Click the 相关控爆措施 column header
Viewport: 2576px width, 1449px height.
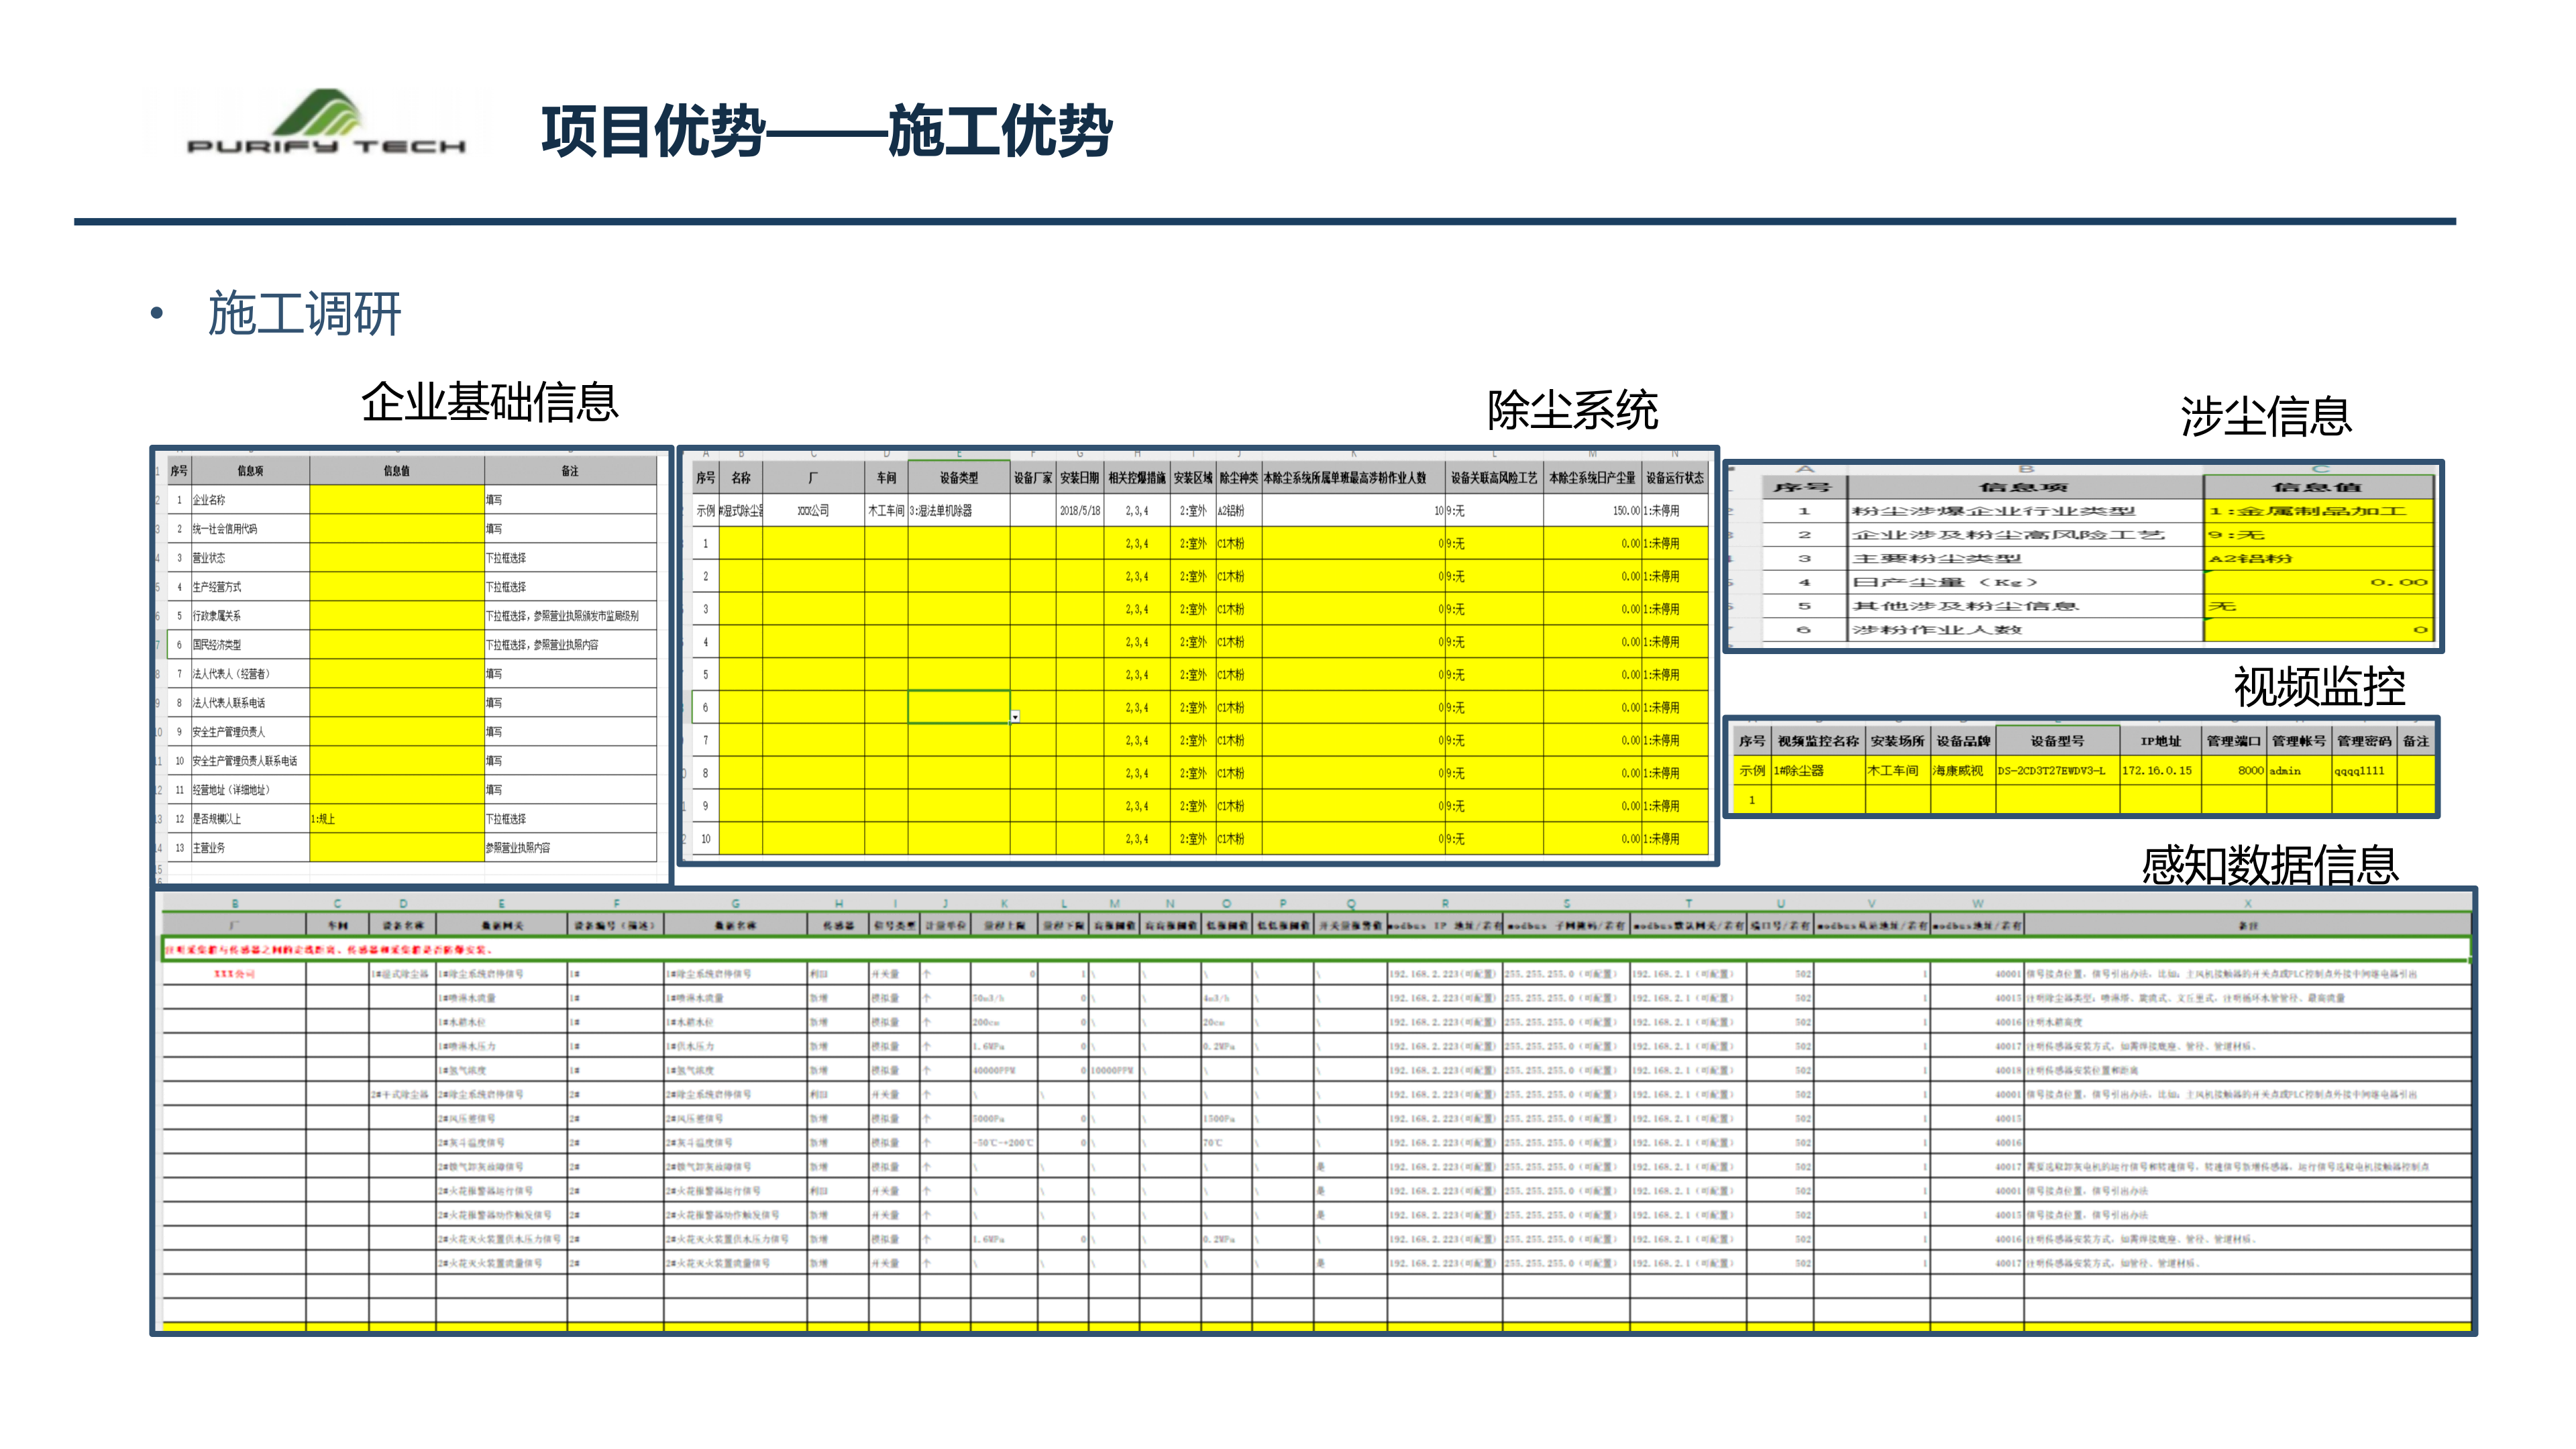[1137, 478]
